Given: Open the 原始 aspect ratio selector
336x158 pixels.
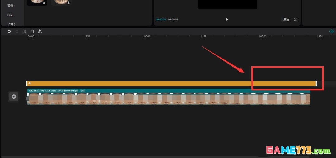Looking at the screenshot, I should (286, 20).
